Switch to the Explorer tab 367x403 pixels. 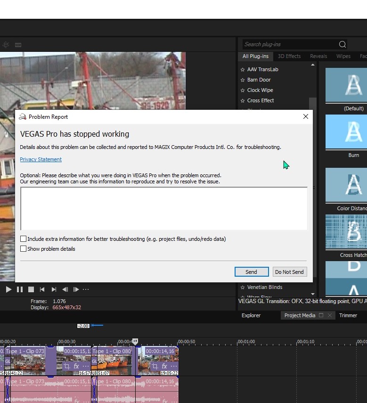(251, 315)
